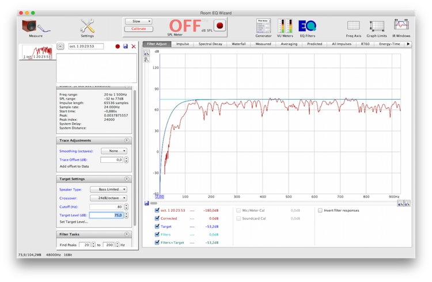Hide the Filters trace
The width and height of the screenshot is (432, 282).
(x=157, y=234)
